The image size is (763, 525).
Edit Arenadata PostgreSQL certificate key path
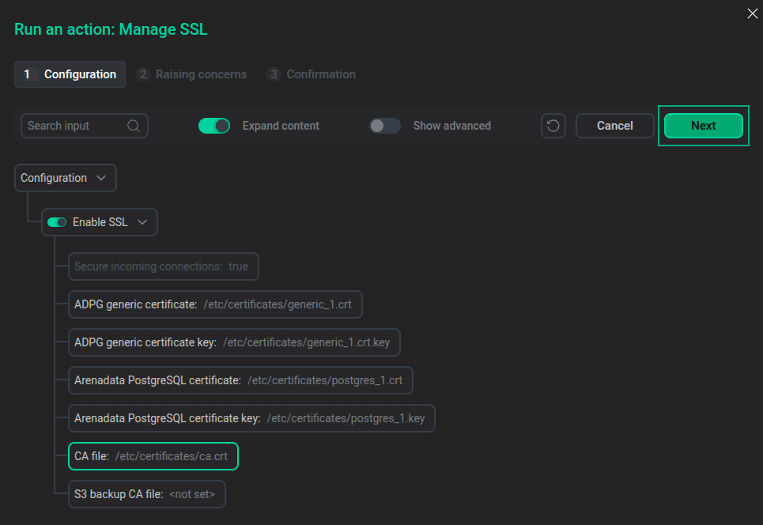(251, 418)
